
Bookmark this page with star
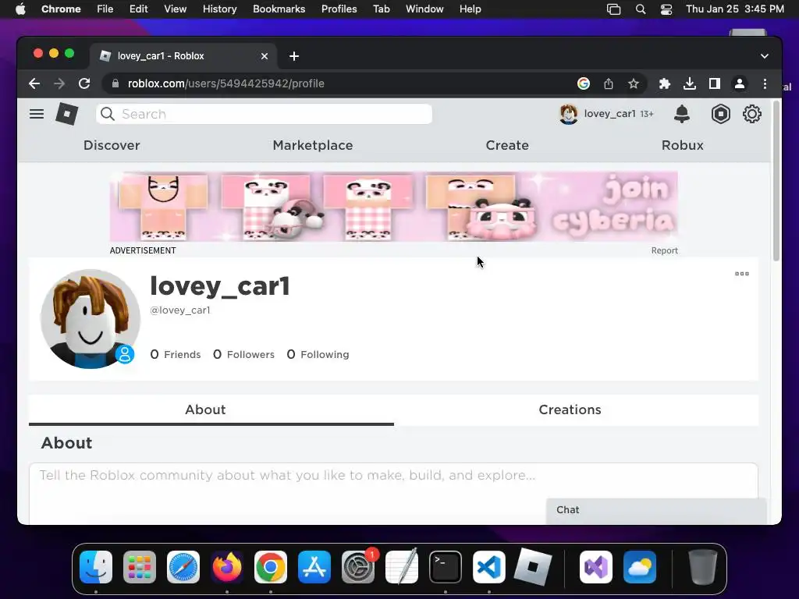[x=634, y=83]
